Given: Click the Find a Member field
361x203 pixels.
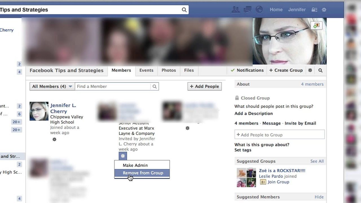Looking at the screenshot, I should pos(113,87).
